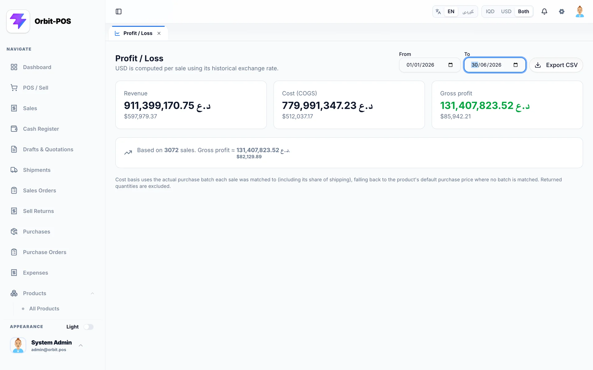Switch language to EN
This screenshot has width=593, height=370.
[451, 11]
